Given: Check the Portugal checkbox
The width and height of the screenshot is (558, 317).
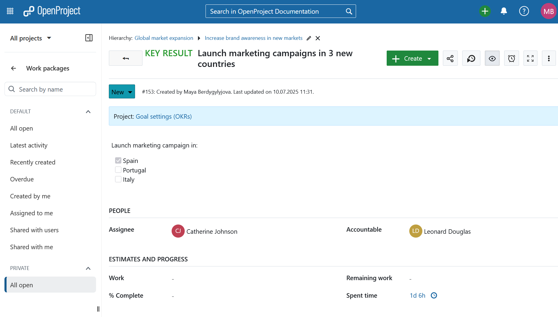Looking at the screenshot, I should point(118,170).
